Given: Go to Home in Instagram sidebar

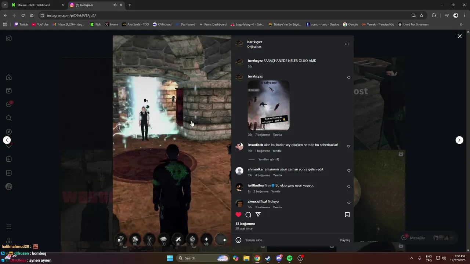Looking at the screenshot, I should tap(9, 77).
